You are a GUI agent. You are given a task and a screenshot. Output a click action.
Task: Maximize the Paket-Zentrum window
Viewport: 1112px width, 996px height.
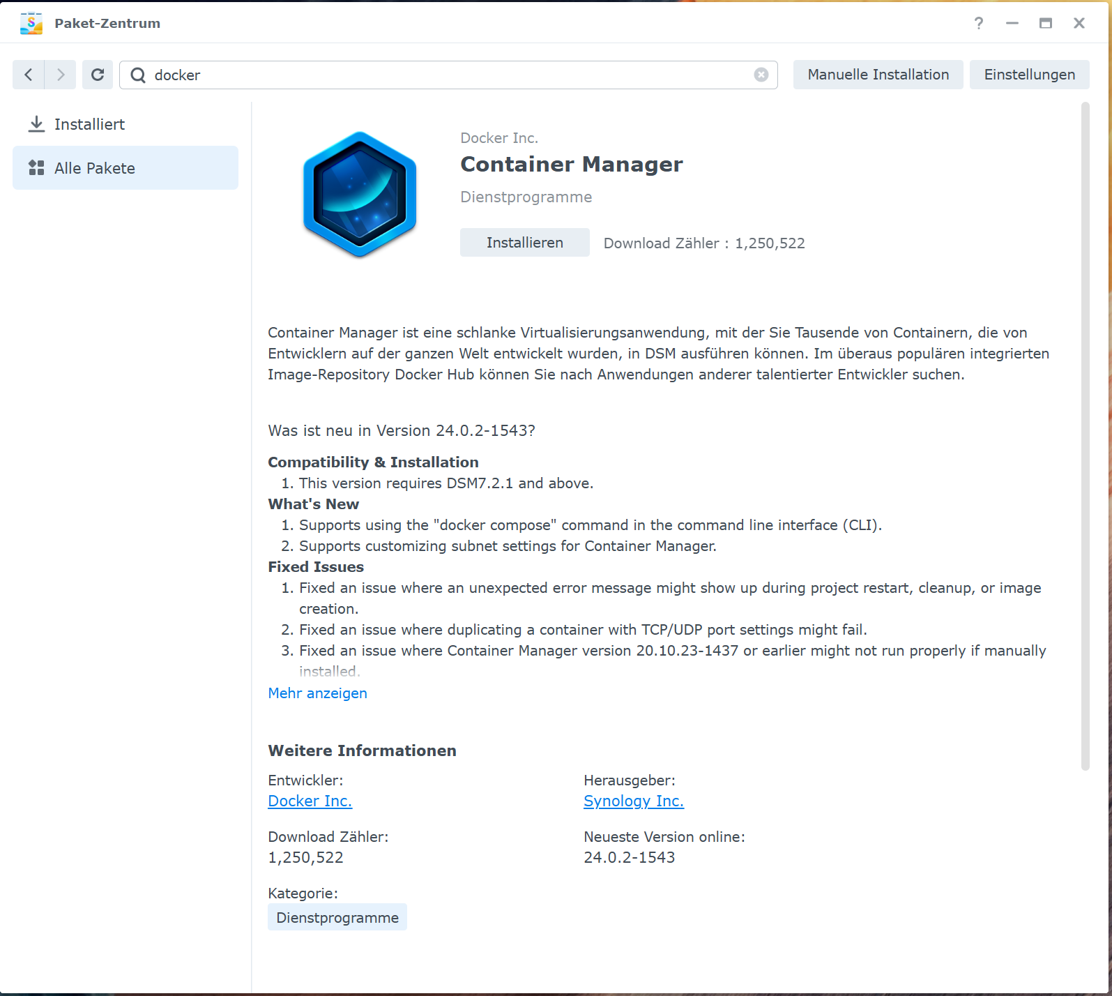coord(1045,23)
